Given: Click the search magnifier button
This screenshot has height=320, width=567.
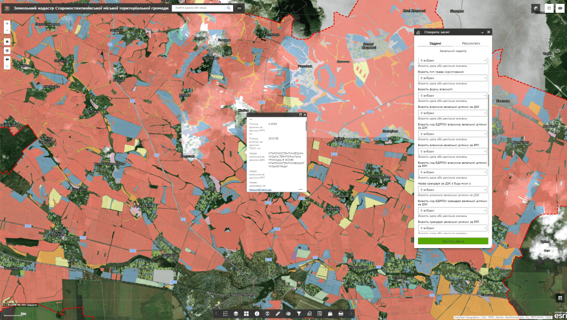Looking at the screenshot, I should tap(229, 8).
